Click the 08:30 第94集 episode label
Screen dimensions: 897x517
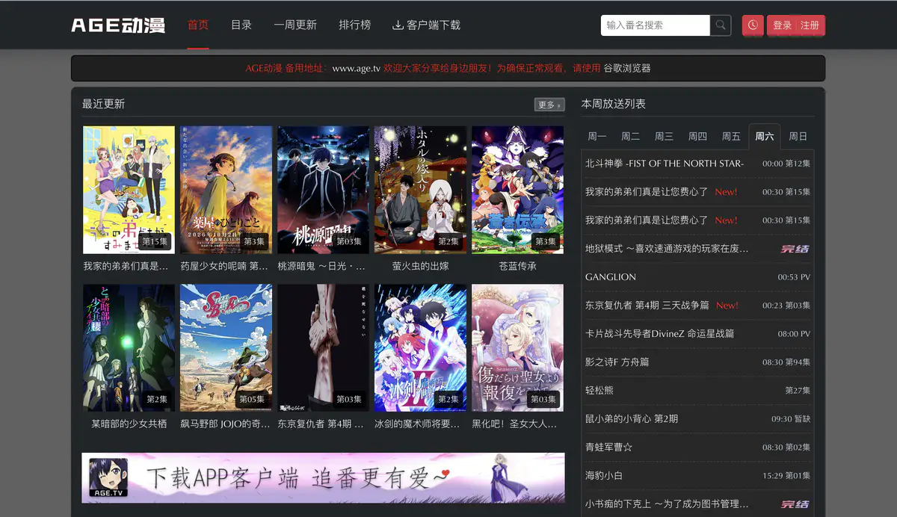pyautogui.click(x=786, y=362)
